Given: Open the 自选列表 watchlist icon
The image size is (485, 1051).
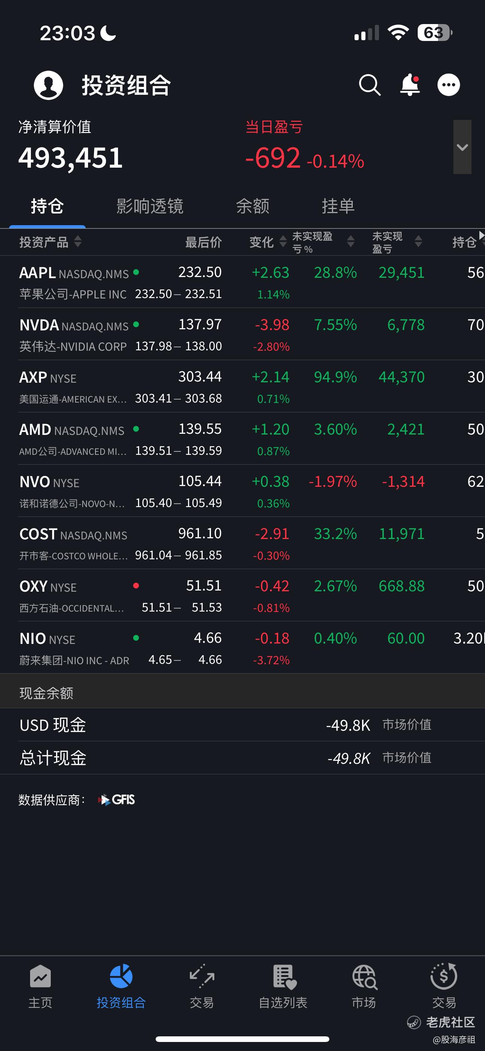Looking at the screenshot, I should [x=283, y=977].
